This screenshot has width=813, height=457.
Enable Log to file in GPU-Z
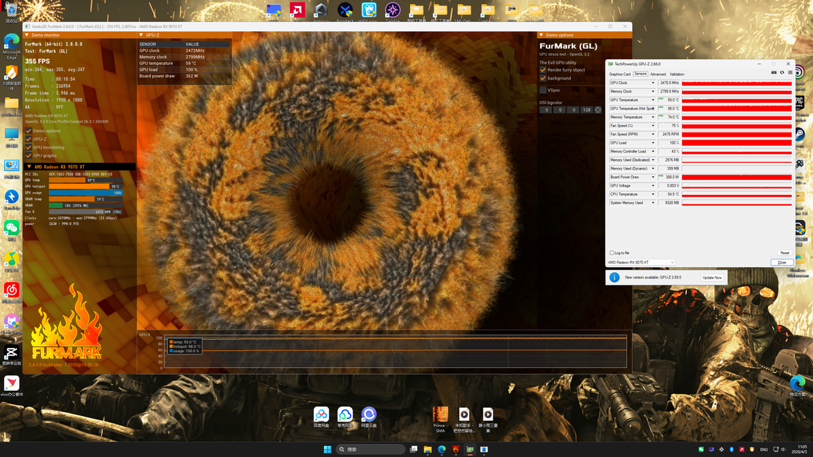point(612,253)
